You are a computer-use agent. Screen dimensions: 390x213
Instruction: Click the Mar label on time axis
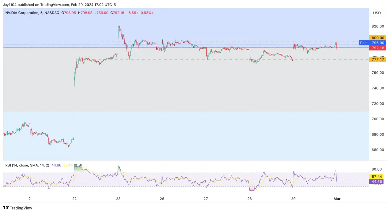pyautogui.click(x=337, y=199)
